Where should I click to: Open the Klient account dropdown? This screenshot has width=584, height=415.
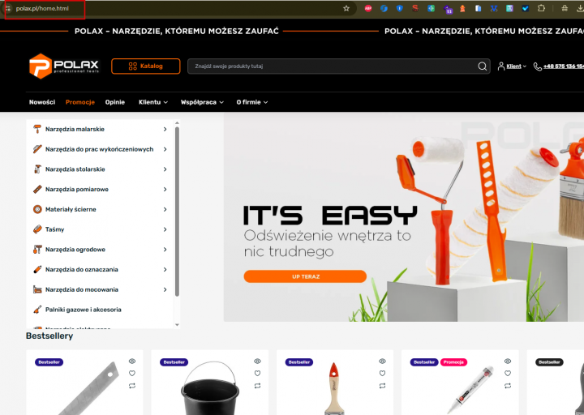point(512,66)
